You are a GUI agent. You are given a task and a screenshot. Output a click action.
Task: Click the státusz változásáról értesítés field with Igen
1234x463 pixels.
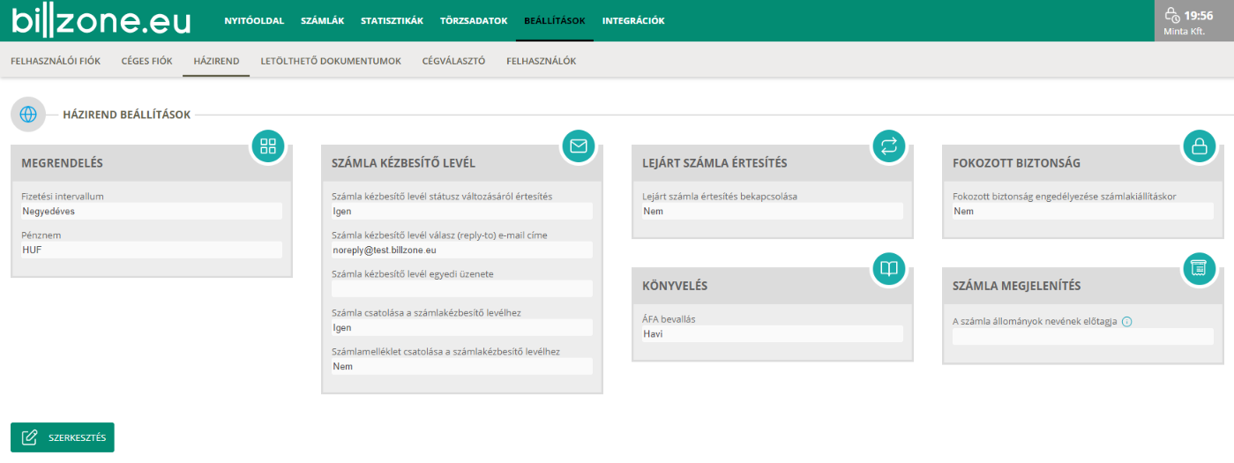pyautogui.click(x=462, y=212)
